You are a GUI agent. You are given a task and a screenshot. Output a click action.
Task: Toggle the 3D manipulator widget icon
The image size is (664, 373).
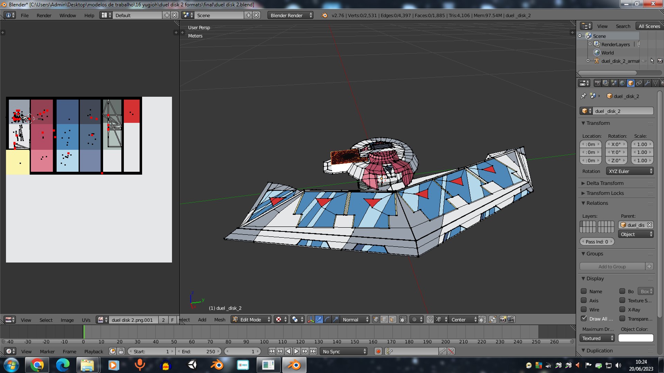(x=311, y=319)
